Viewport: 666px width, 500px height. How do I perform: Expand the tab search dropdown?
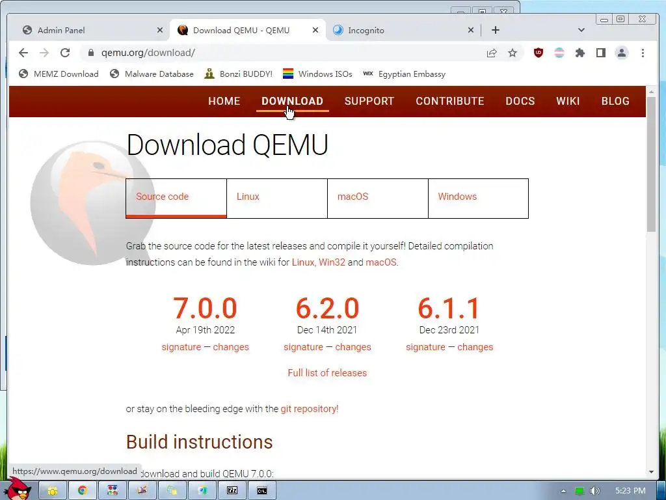581,30
